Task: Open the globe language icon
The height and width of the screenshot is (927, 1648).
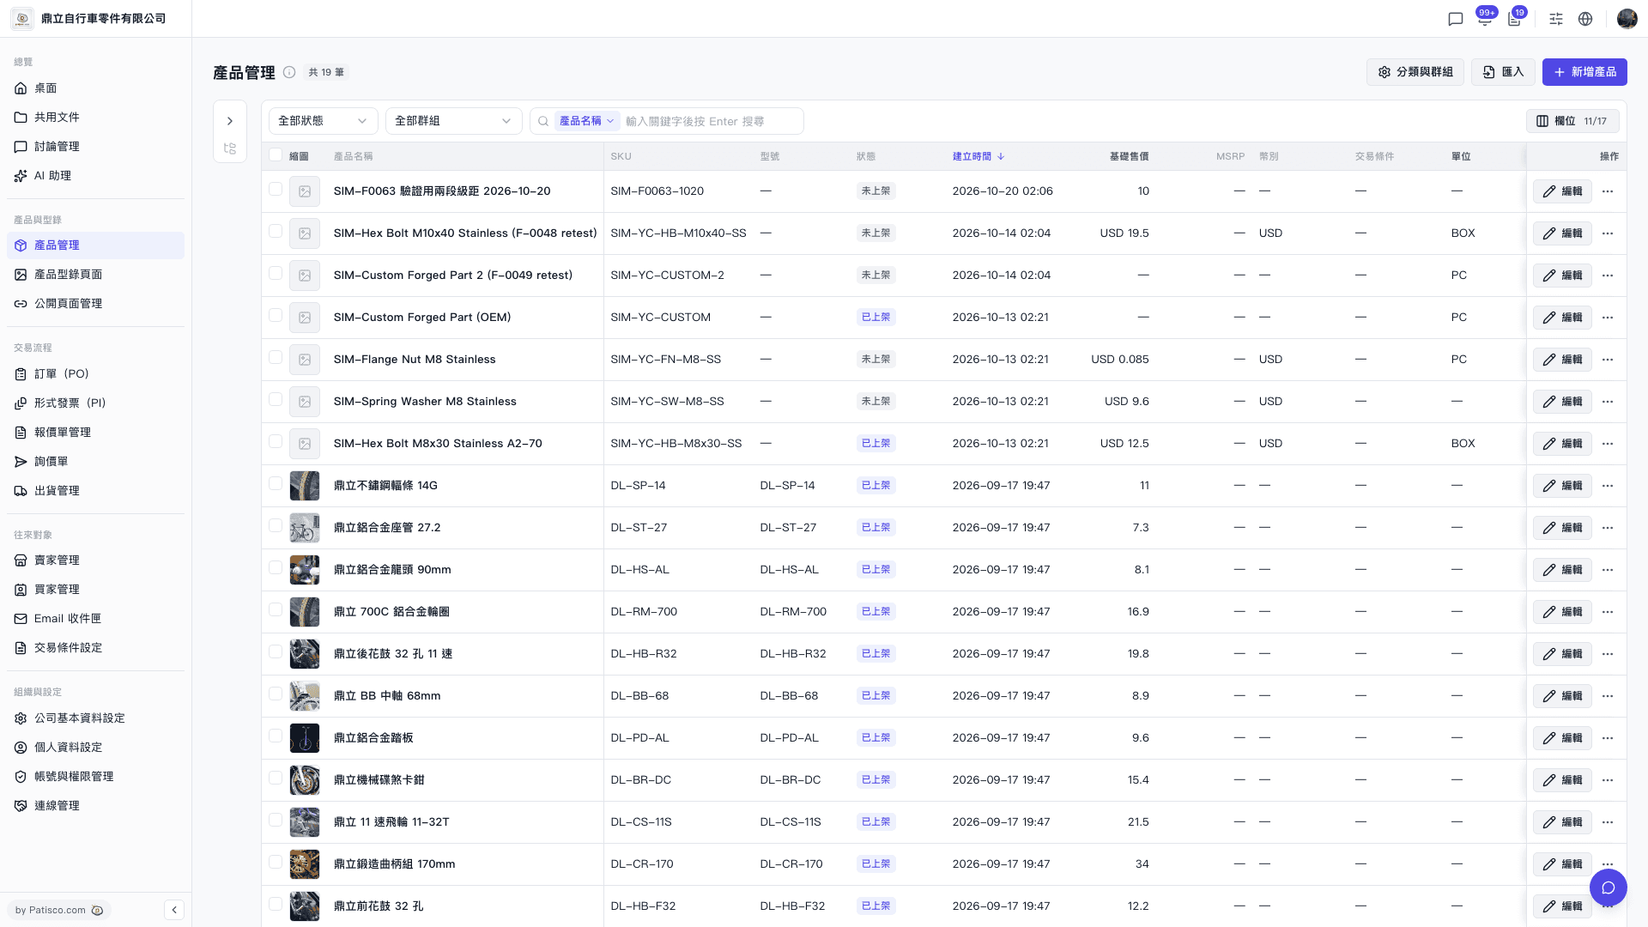Action: [x=1585, y=19]
